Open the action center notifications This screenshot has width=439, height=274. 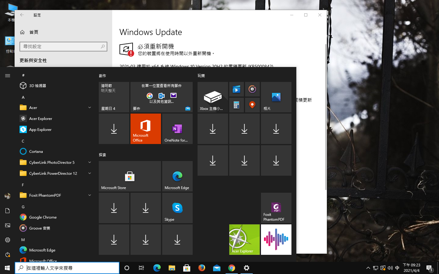click(430, 268)
